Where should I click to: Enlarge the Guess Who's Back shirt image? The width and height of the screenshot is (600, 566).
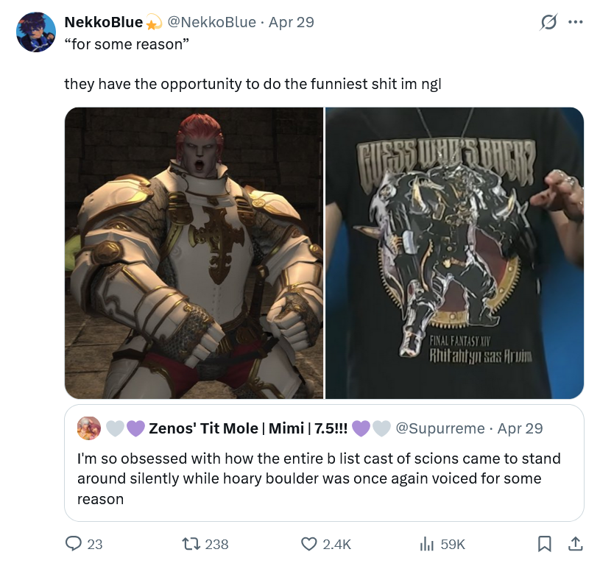[454, 253]
